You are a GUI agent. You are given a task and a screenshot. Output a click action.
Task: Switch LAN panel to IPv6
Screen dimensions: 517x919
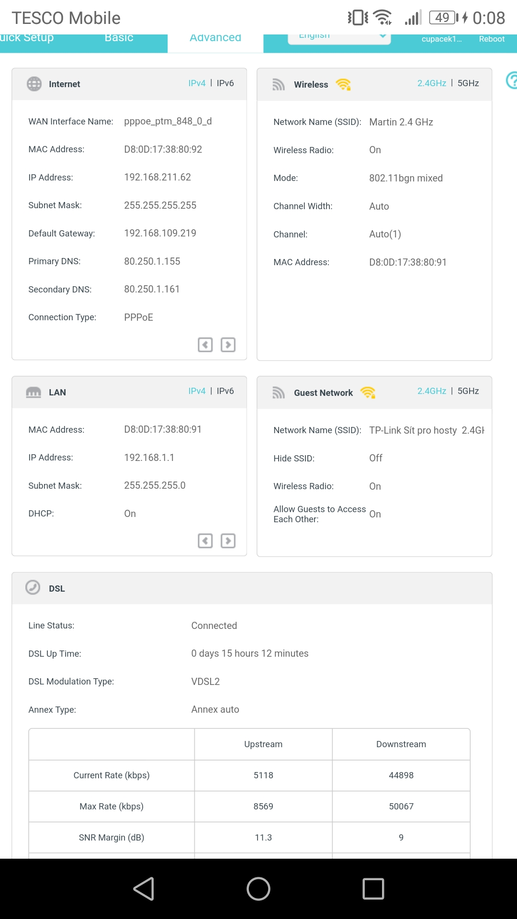click(x=225, y=391)
